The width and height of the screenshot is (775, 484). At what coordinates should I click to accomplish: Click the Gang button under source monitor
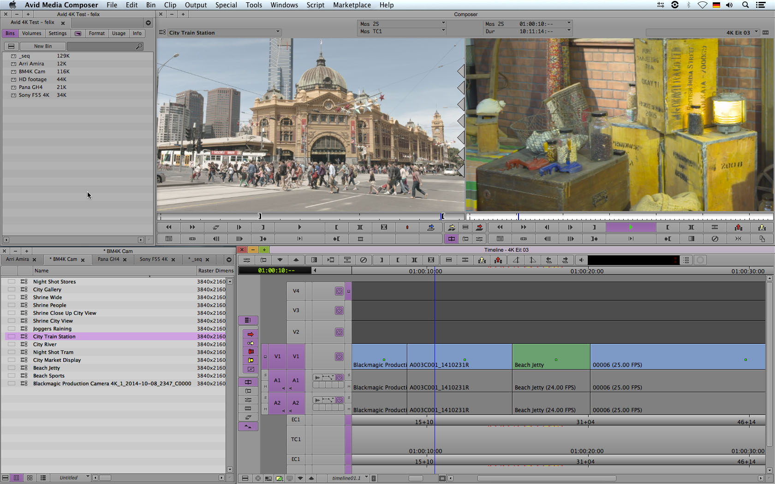pos(192,239)
